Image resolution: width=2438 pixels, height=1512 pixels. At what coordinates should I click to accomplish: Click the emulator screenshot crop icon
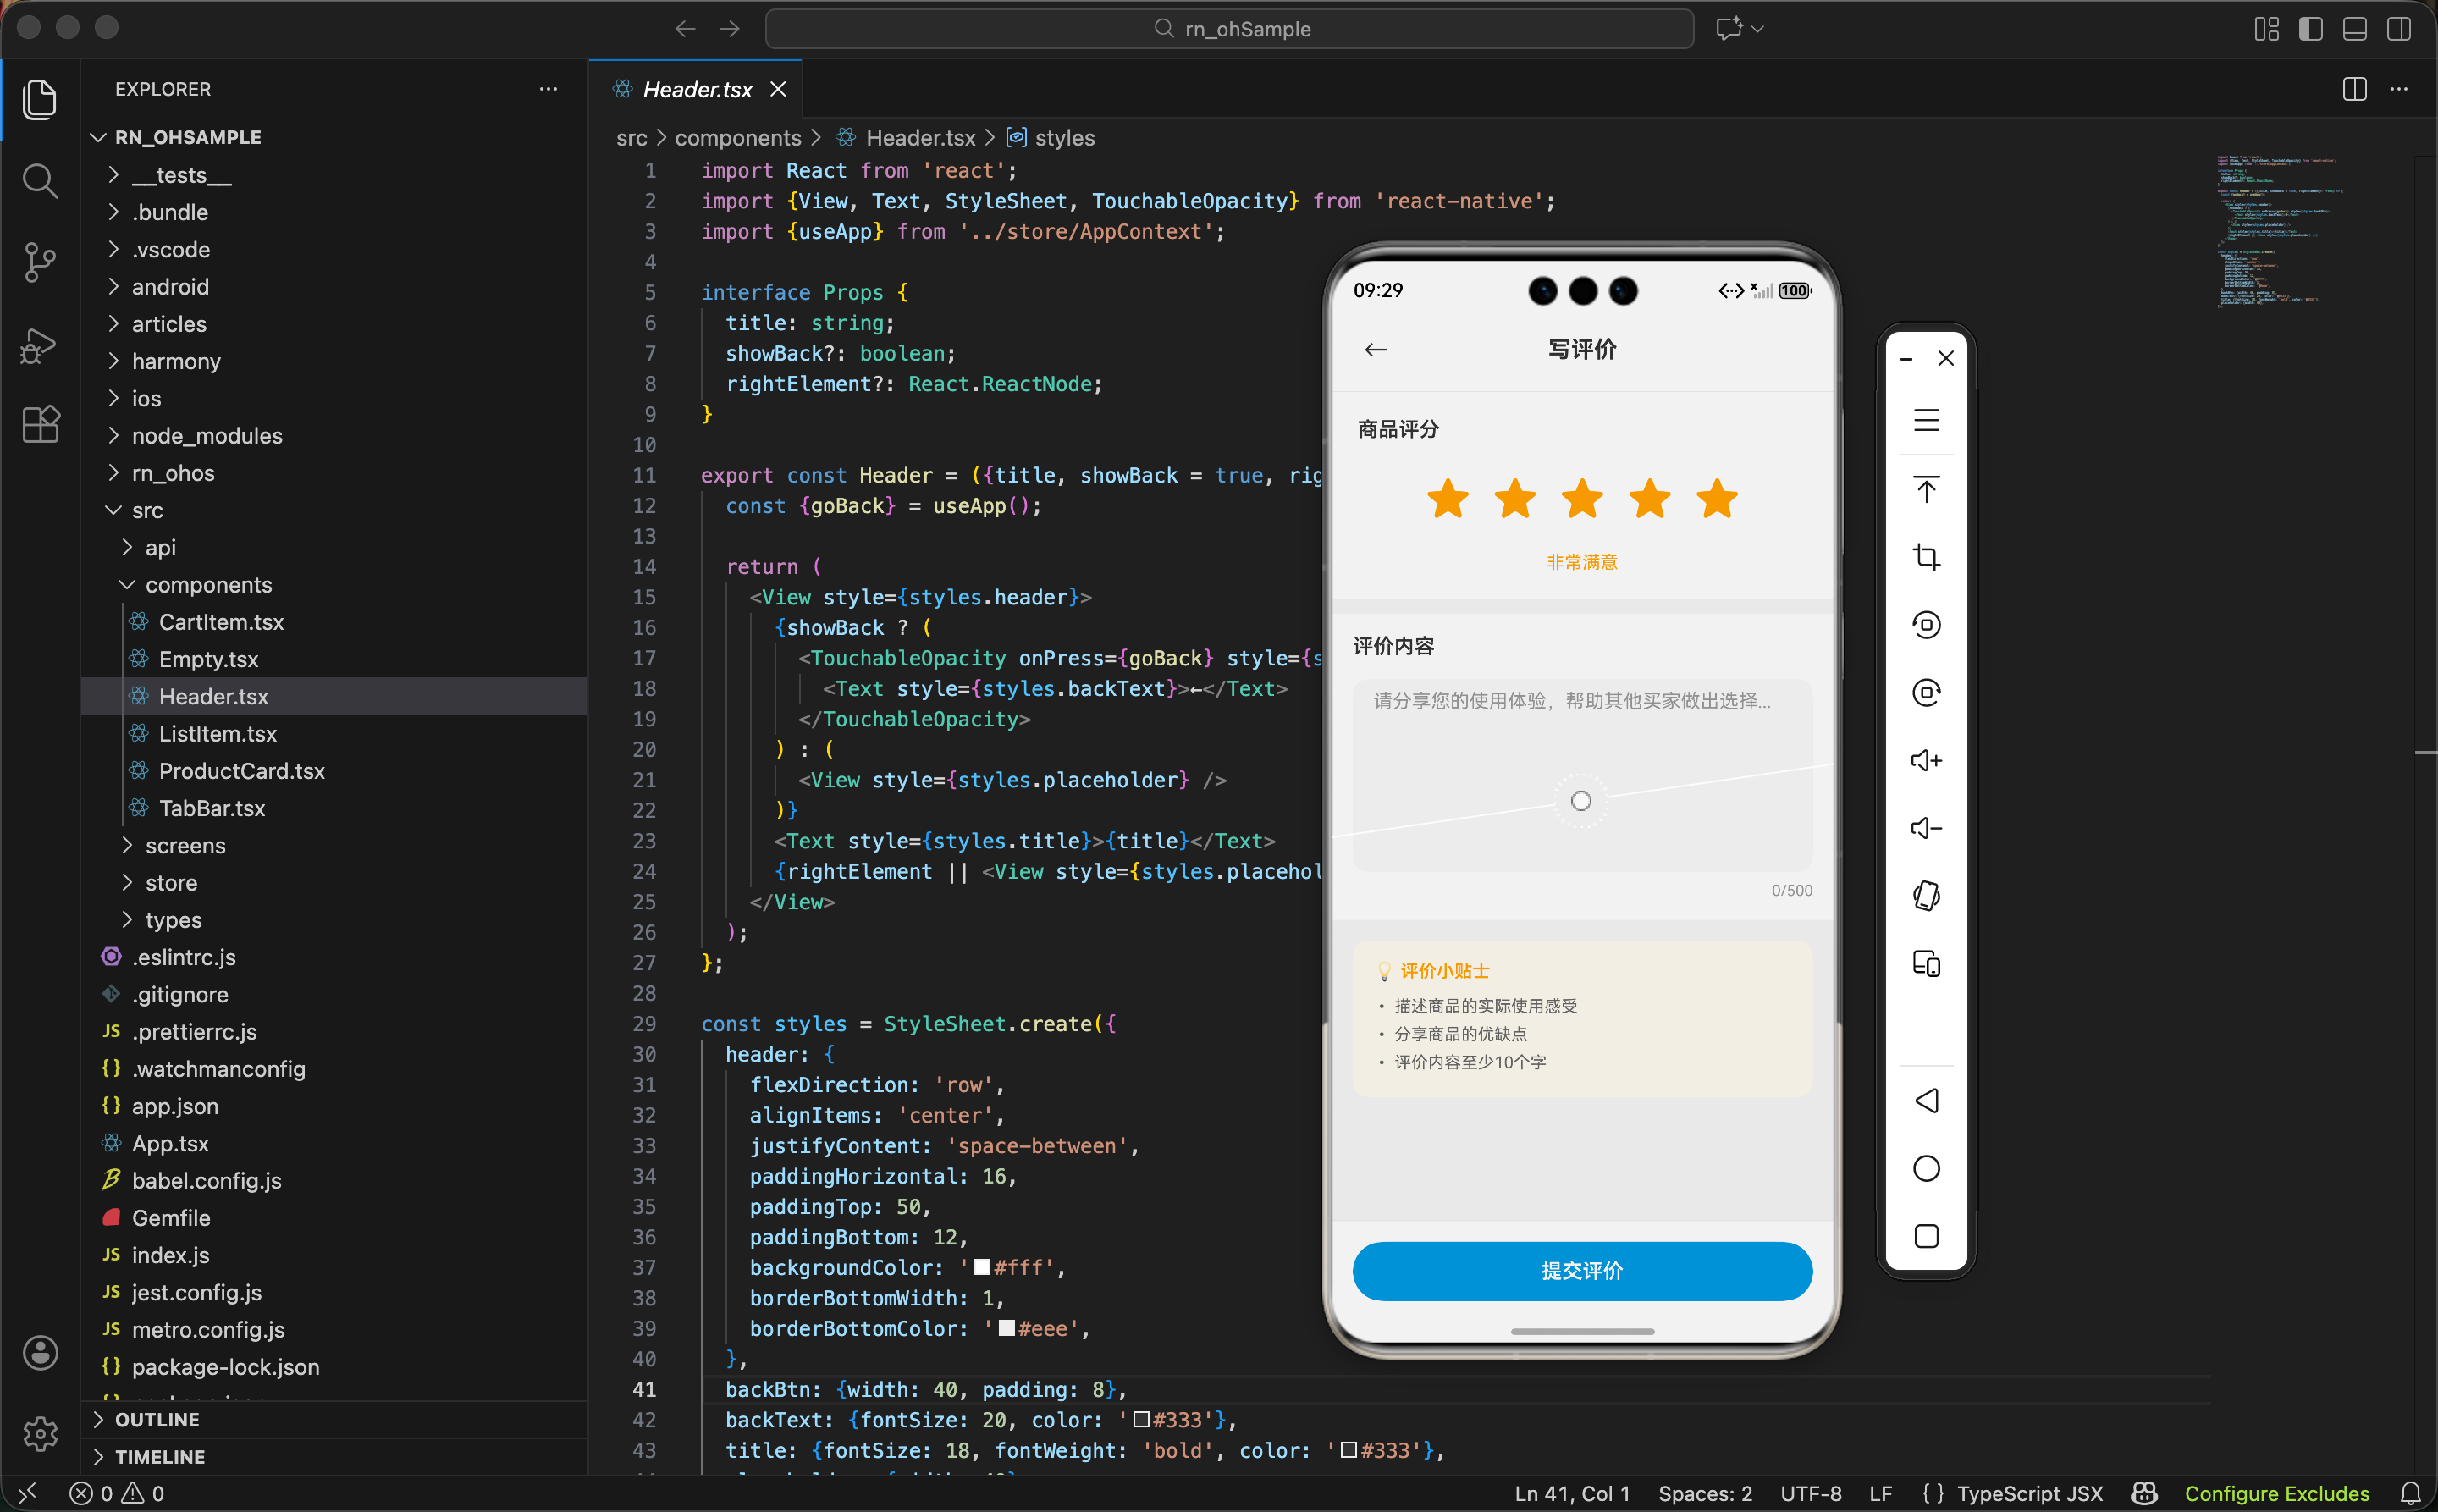tap(1925, 557)
